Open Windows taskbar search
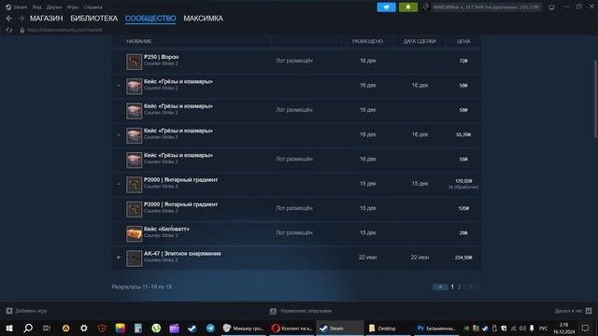Image resolution: width=598 pixels, height=336 pixels. (x=28, y=328)
